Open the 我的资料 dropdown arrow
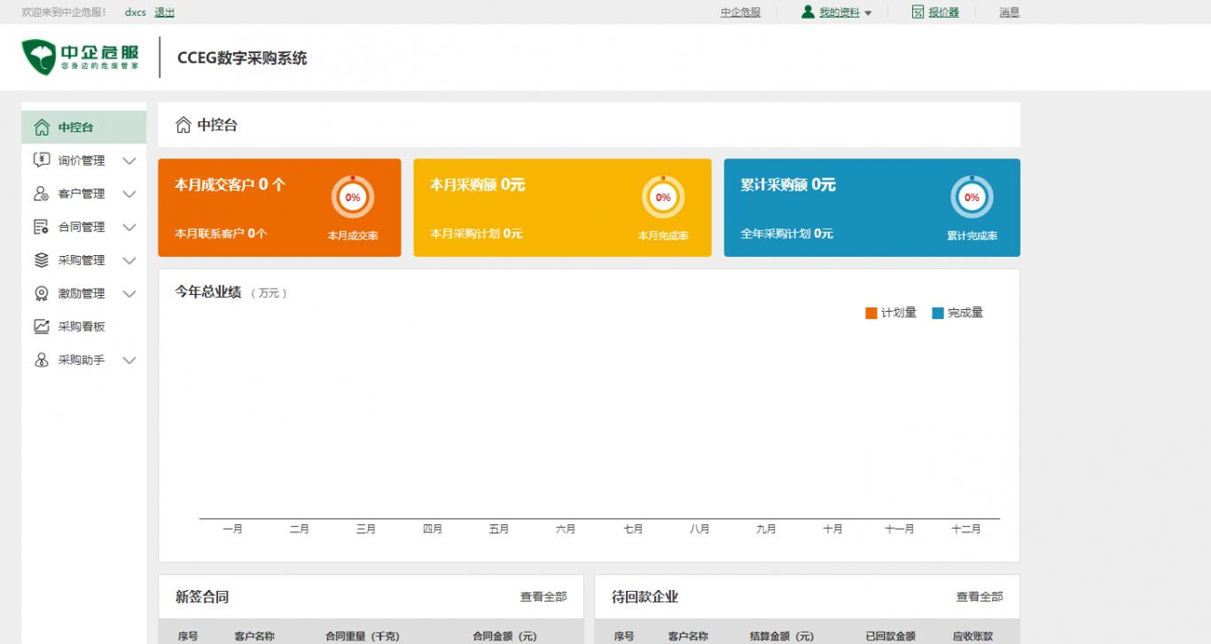 click(x=868, y=13)
